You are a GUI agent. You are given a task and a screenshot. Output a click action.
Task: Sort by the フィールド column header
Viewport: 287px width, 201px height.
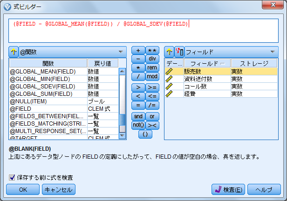(207, 63)
